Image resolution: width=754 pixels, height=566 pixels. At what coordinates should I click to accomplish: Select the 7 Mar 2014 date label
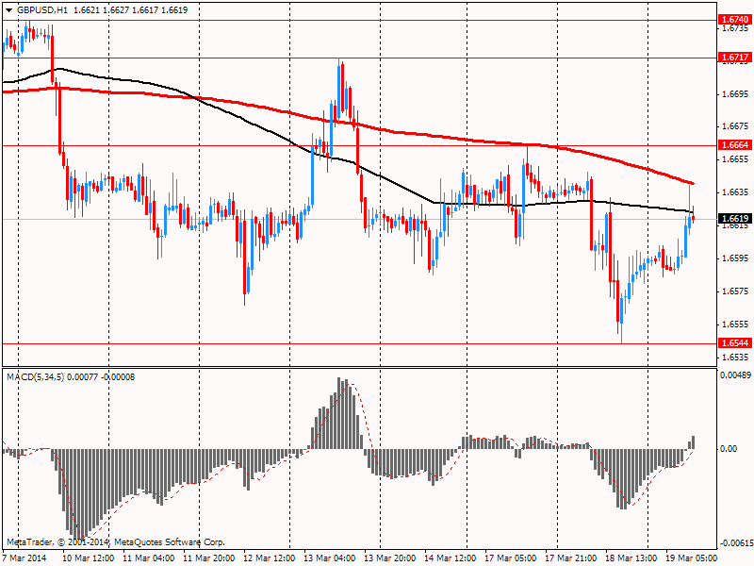[26, 558]
